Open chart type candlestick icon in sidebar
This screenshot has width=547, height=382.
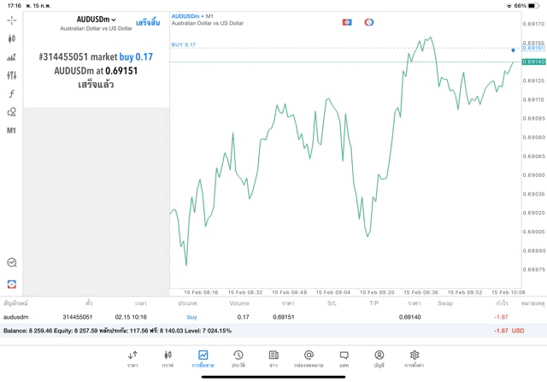coord(12,38)
